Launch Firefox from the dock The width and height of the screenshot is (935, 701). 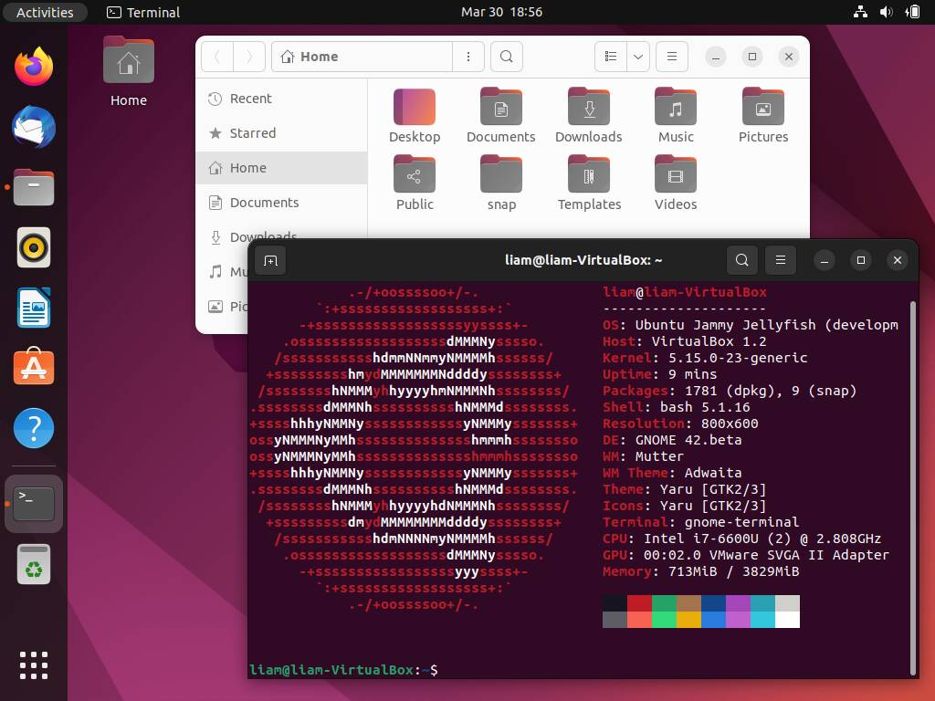(33, 65)
